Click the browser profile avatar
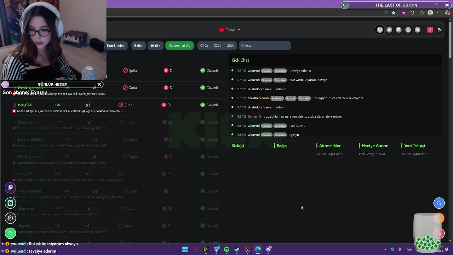Viewport: 453px width, 255px height. (430, 13)
